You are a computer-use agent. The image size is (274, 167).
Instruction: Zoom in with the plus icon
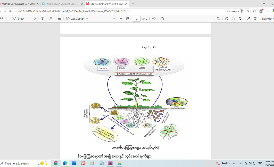point(121,19)
